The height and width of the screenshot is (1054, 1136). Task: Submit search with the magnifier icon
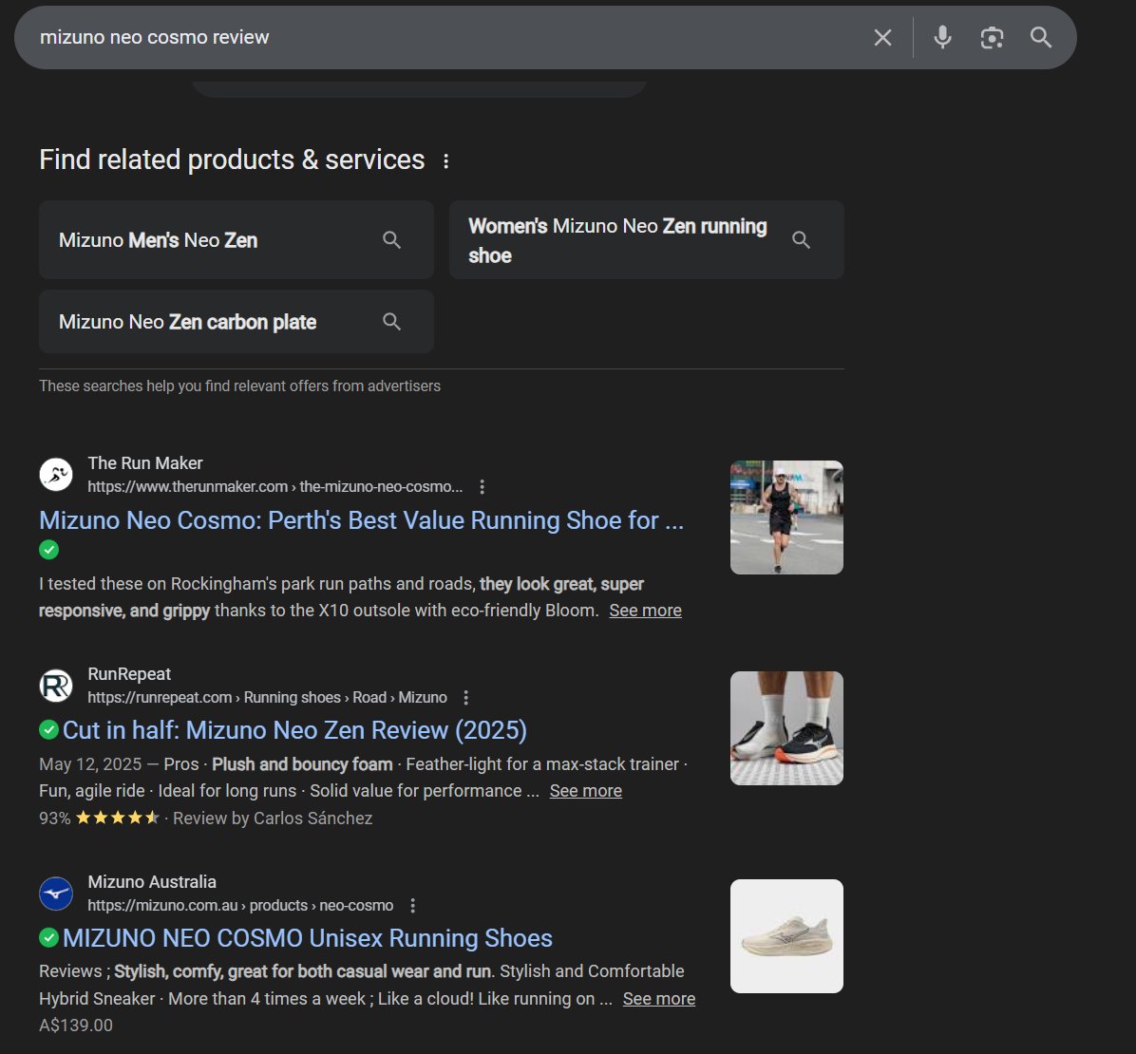pyautogui.click(x=1041, y=38)
